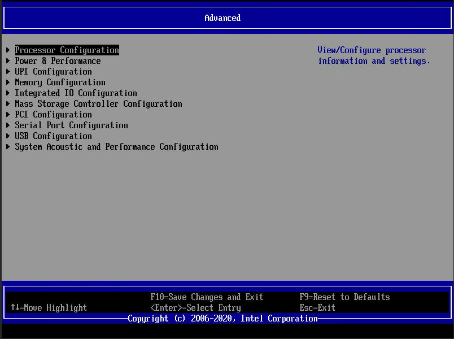The height and width of the screenshot is (339, 454).
Task: Expand the arrow beside Processor Configuration
Action: (8, 50)
